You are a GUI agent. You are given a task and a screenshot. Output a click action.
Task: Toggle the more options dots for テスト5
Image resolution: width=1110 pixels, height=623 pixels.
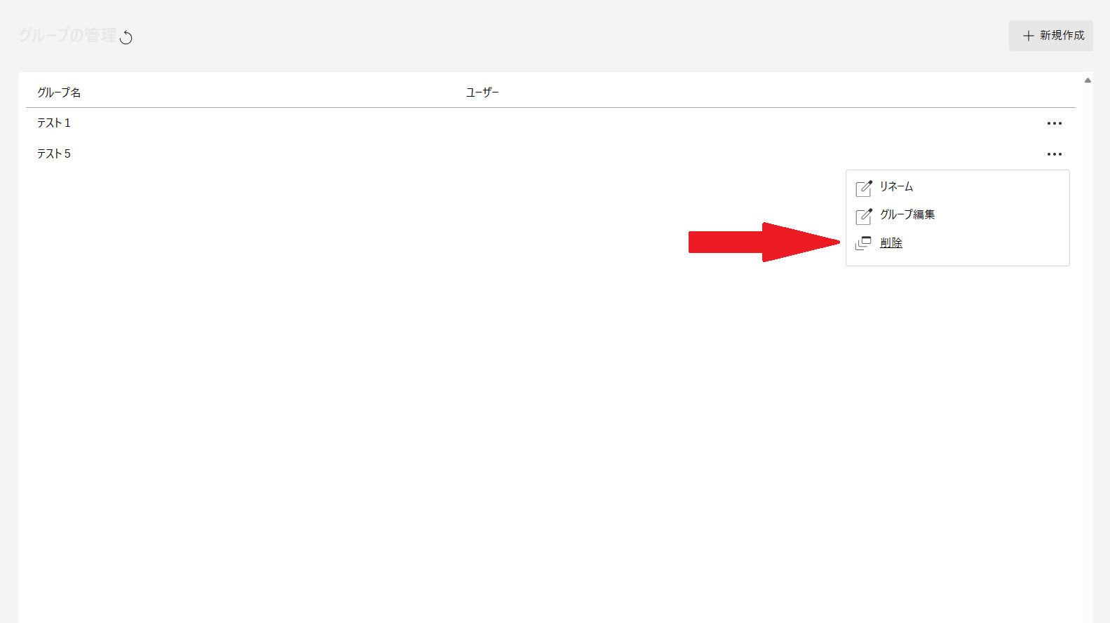pyautogui.click(x=1054, y=154)
